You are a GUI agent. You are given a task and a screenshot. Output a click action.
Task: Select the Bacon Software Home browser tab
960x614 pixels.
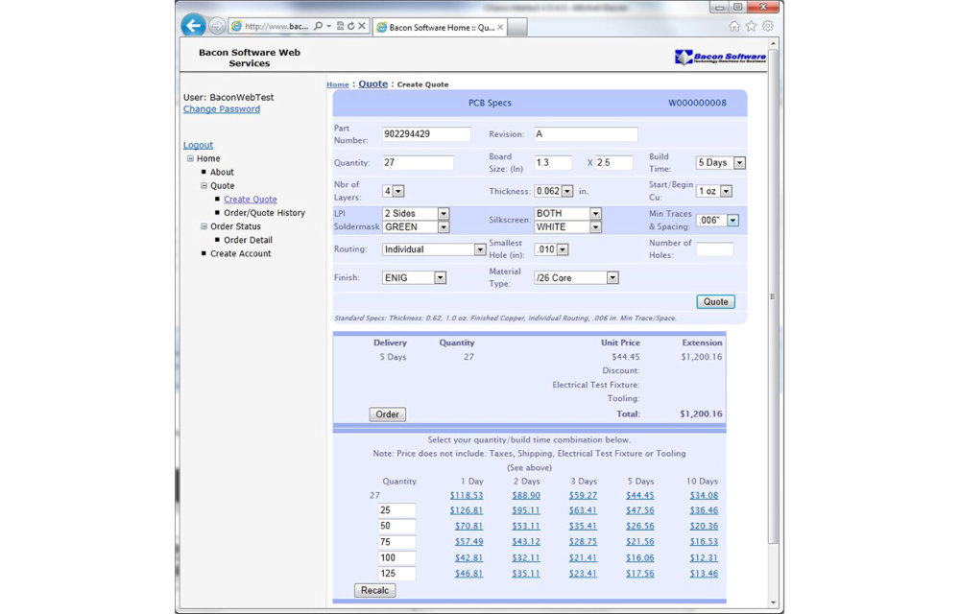tap(440, 27)
